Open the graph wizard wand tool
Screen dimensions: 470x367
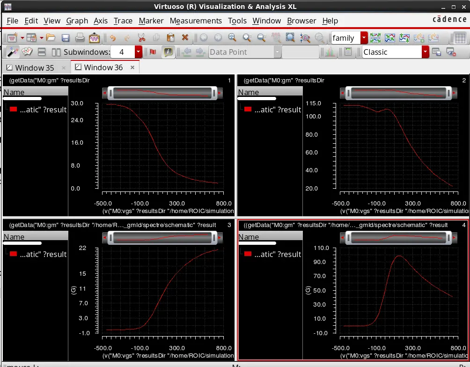point(12,52)
